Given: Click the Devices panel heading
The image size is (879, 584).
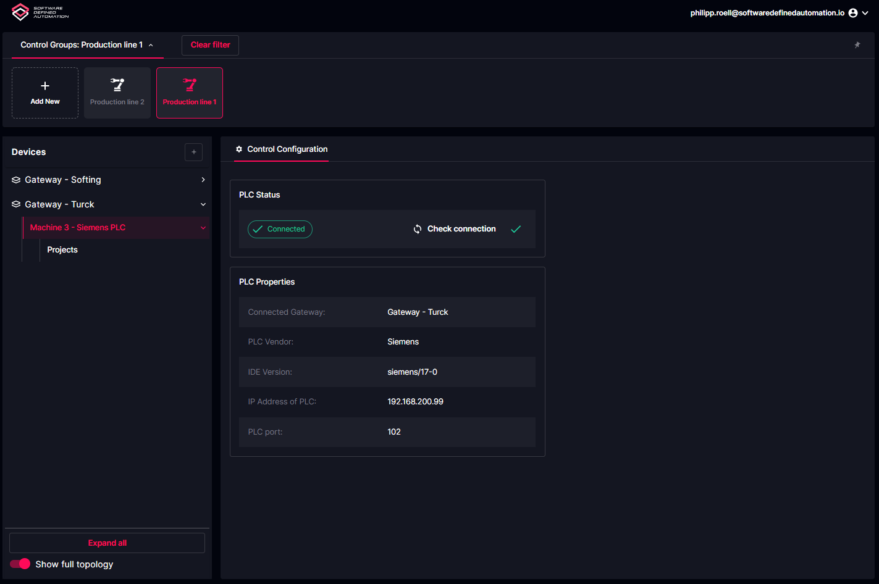Looking at the screenshot, I should [28, 152].
